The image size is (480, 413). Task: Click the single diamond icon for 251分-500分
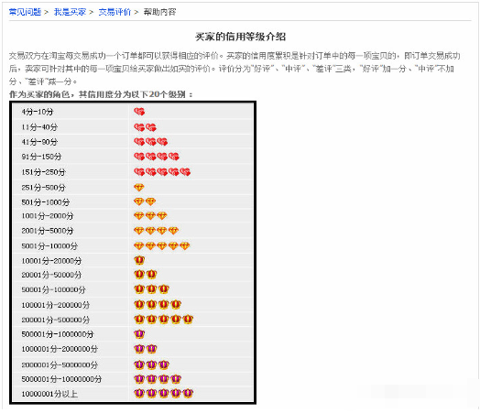[x=139, y=187]
